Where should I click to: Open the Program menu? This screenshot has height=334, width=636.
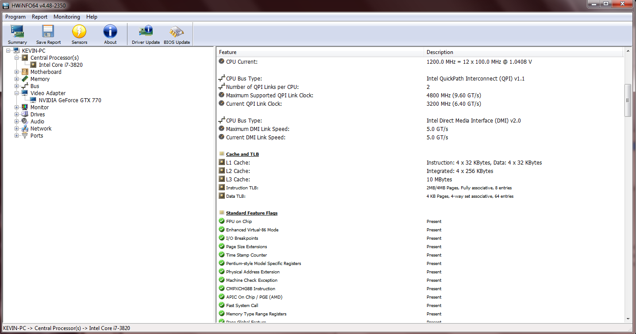(x=15, y=17)
